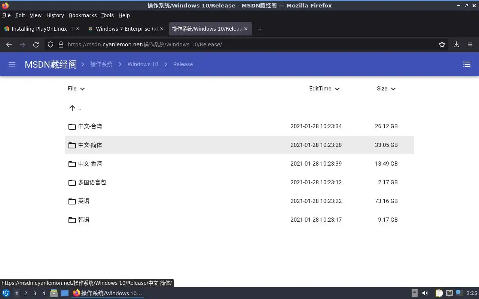Click the 2021-01-28 10:23:12 edit time
The height and width of the screenshot is (299, 479).
[x=316, y=182]
